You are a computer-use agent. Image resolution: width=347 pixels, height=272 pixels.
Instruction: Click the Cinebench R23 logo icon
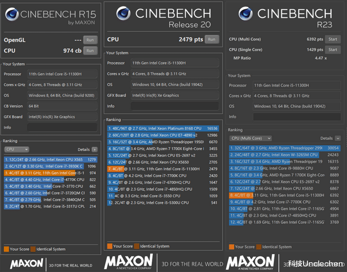tap(246, 14)
